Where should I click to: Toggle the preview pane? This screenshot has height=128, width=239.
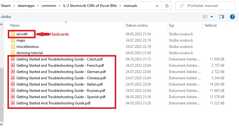pyautogui.click(x=222, y=17)
